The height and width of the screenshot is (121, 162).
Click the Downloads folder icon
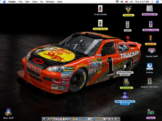coord(126,82)
